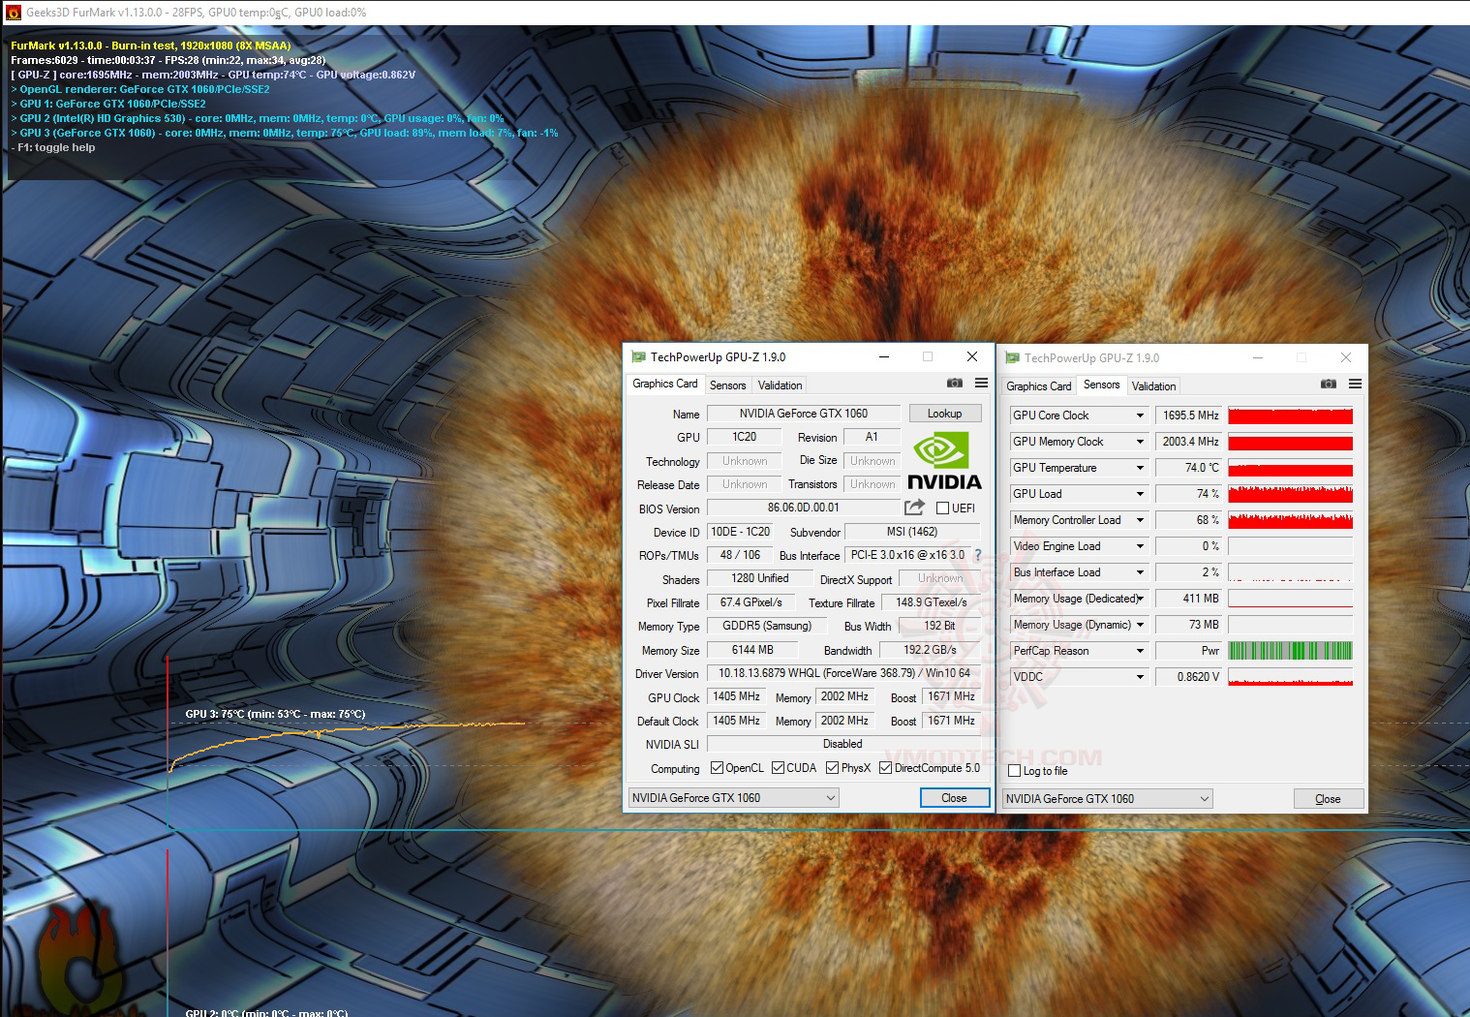This screenshot has width=1470, height=1017.
Task: Open the Memory Usage (Dedicated) dropdown
Action: tap(1140, 599)
